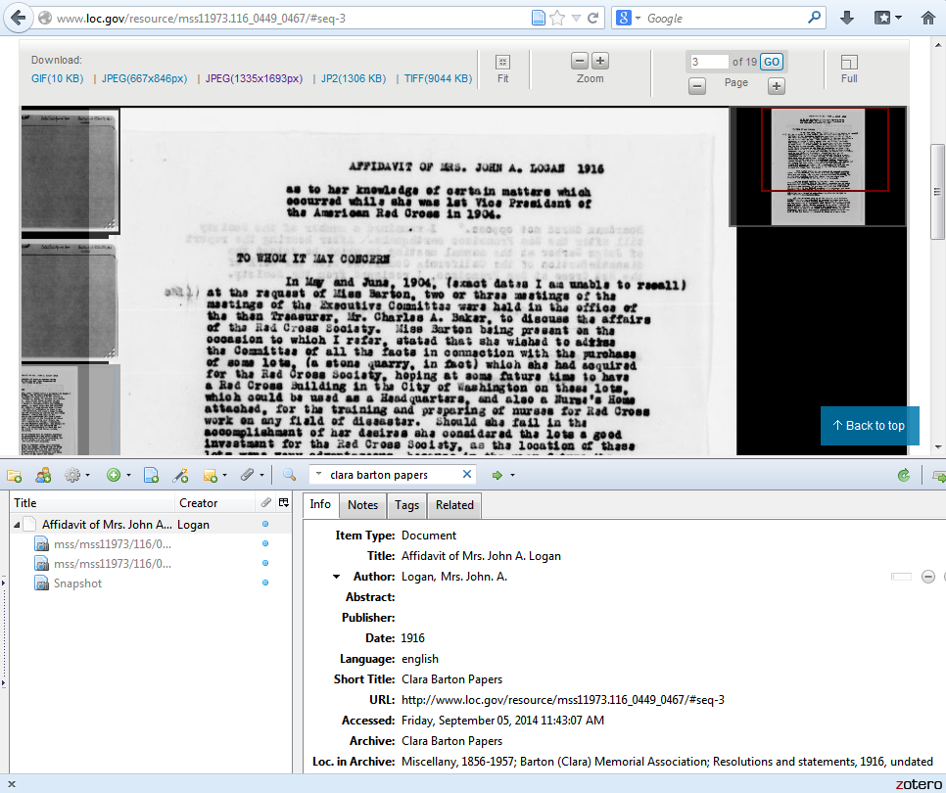Click the Zotero sync refresh icon
Viewport: 946px width, 793px height.
click(903, 475)
